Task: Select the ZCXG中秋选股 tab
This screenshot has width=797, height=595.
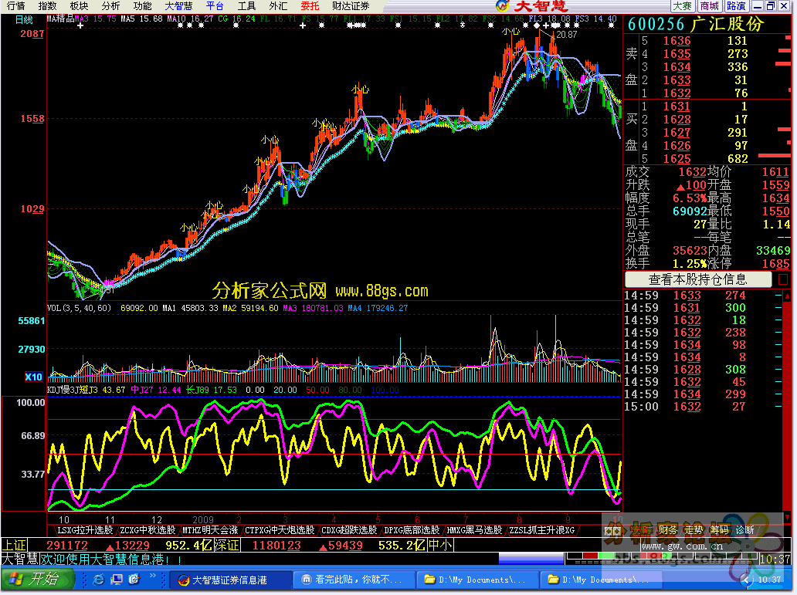Action: (148, 530)
